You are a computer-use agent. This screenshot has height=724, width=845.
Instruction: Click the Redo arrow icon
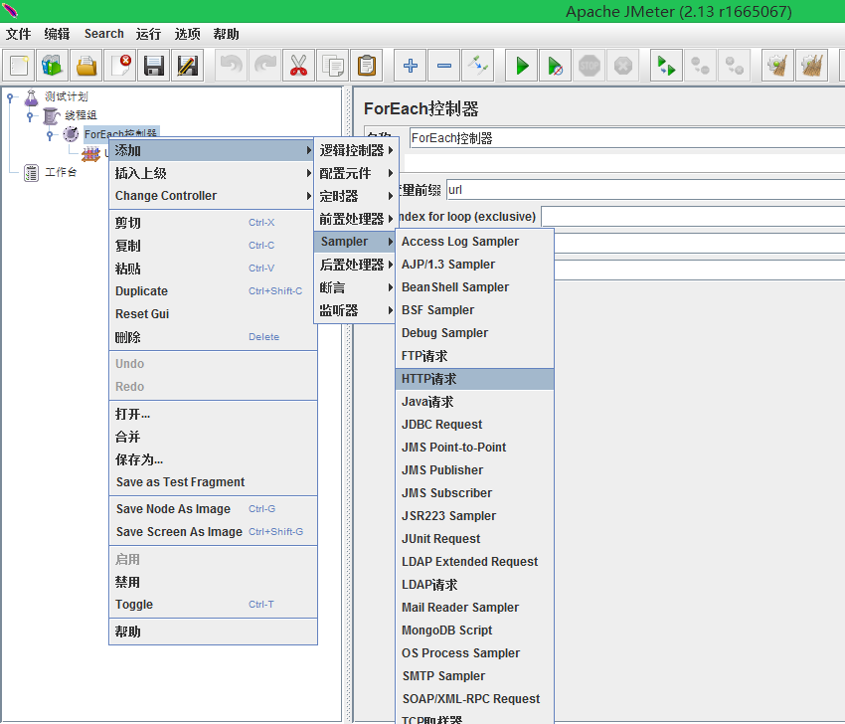pyautogui.click(x=265, y=66)
